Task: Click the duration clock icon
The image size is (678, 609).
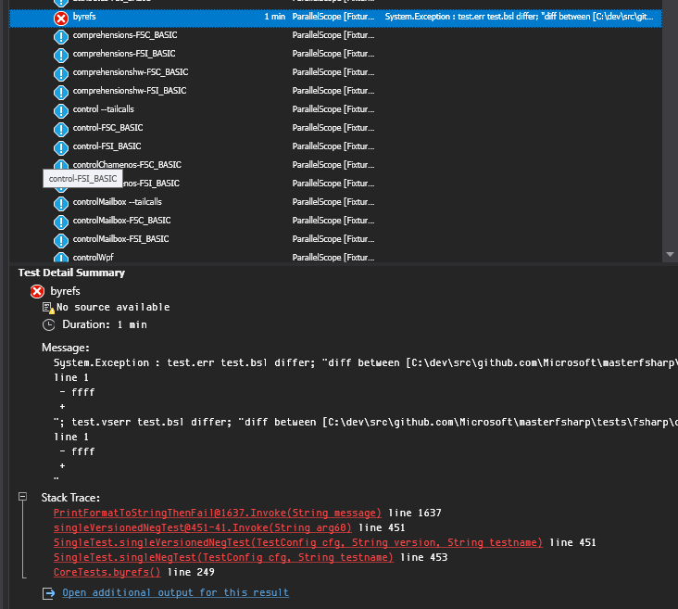Action: coord(48,324)
